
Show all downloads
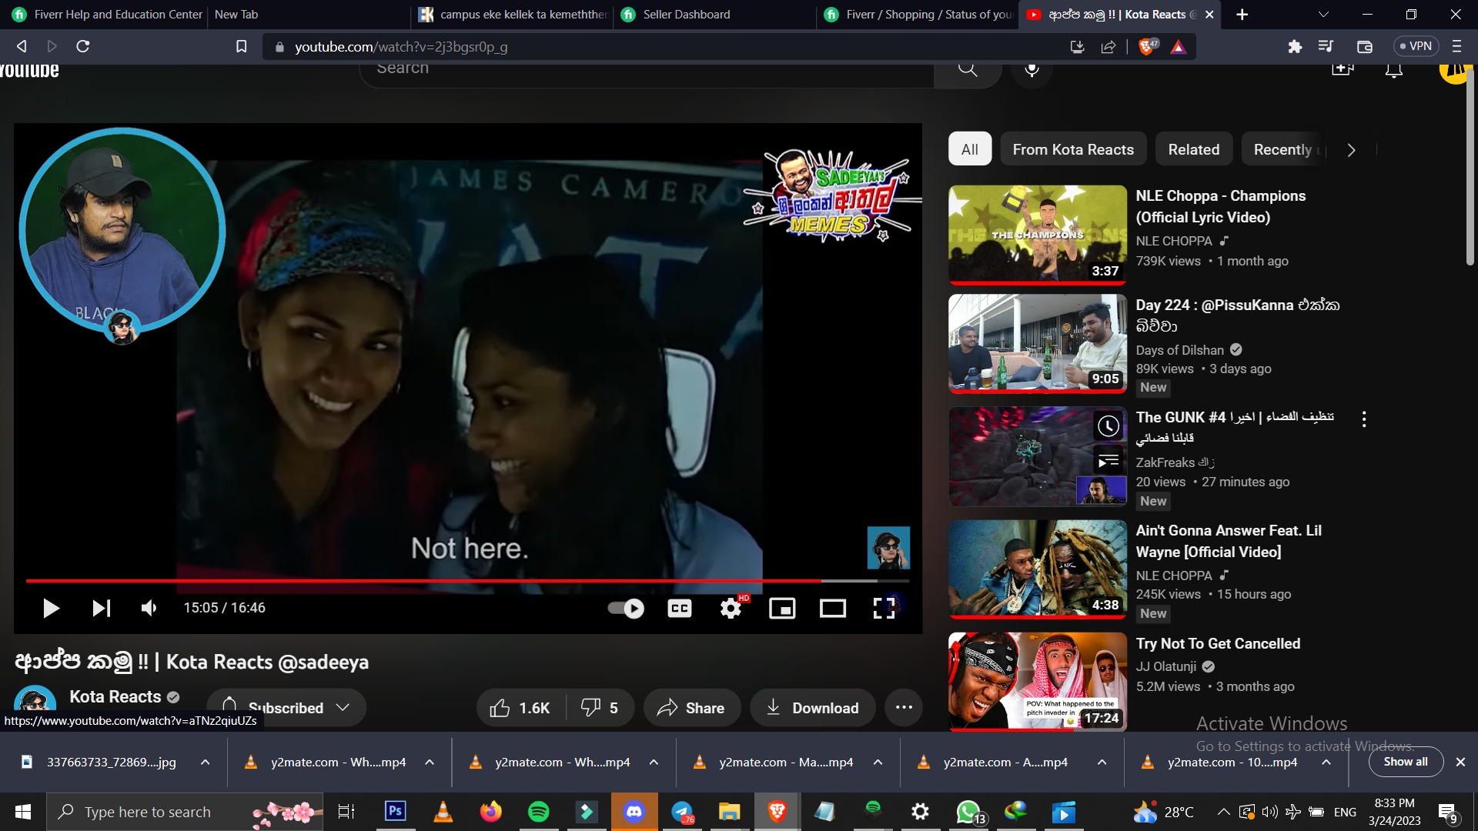(1406, 762)
